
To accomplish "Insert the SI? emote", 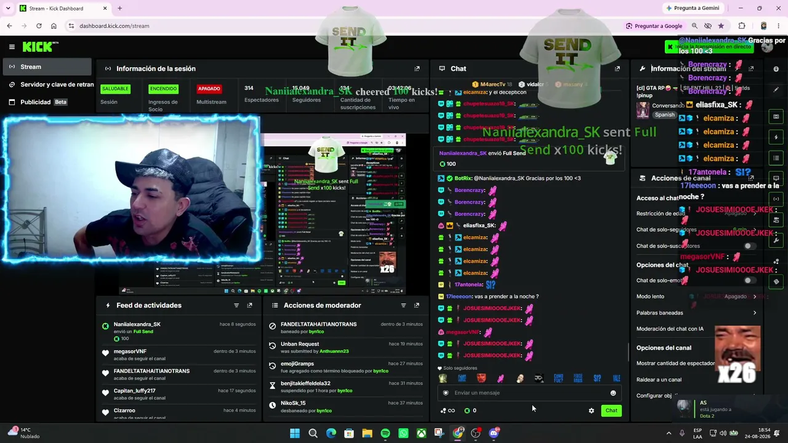I will coord(597,378).
